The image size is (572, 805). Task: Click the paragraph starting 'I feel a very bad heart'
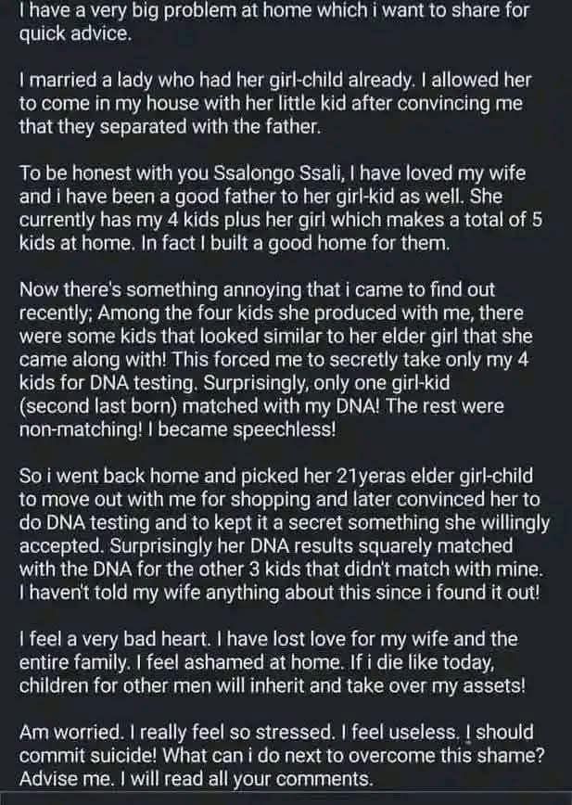(x=273, y=662)
